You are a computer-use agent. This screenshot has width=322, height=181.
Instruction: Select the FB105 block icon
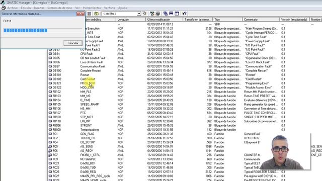(x=50, y=104)
